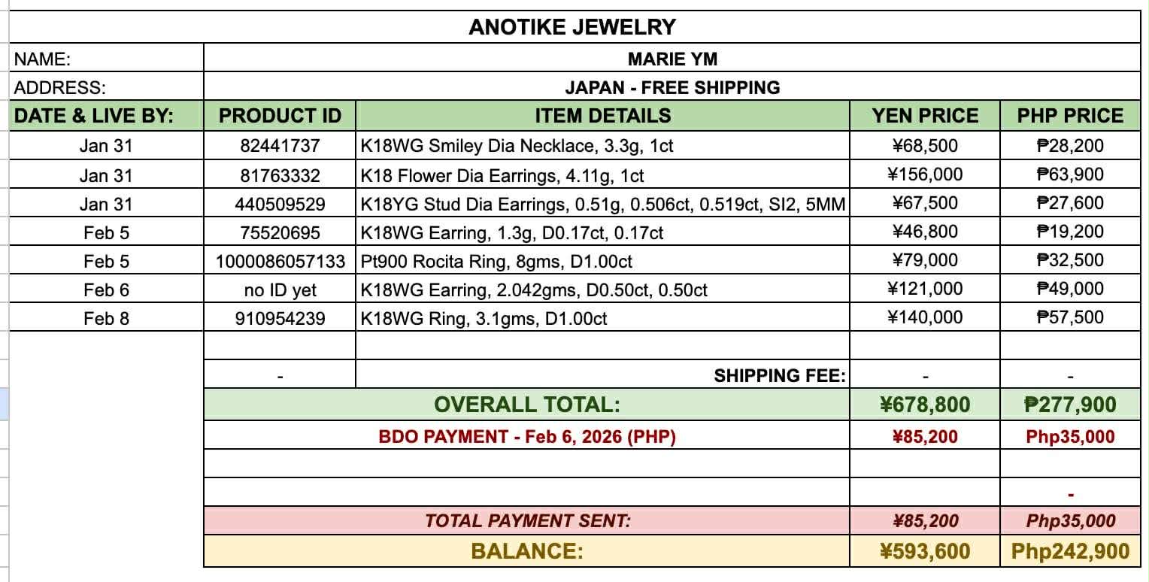The width and height of the screenshot is (1149, 582).
Task: Click the BDO PAYMENT - Feb 6, 2026 cell
Action: pyautogui.click(x=527, y=437)
